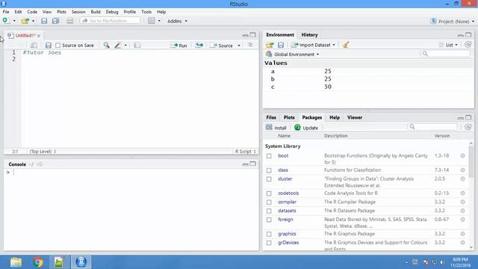Switch to the History tab
Image resolution: width=478 pixels, height=269 pixels.
309,35
